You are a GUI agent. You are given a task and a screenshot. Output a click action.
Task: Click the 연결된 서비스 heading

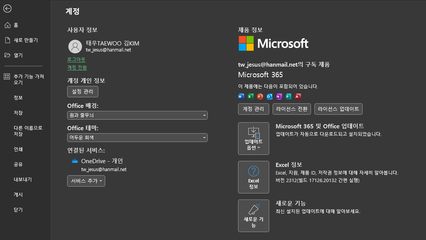coord(86,150)
